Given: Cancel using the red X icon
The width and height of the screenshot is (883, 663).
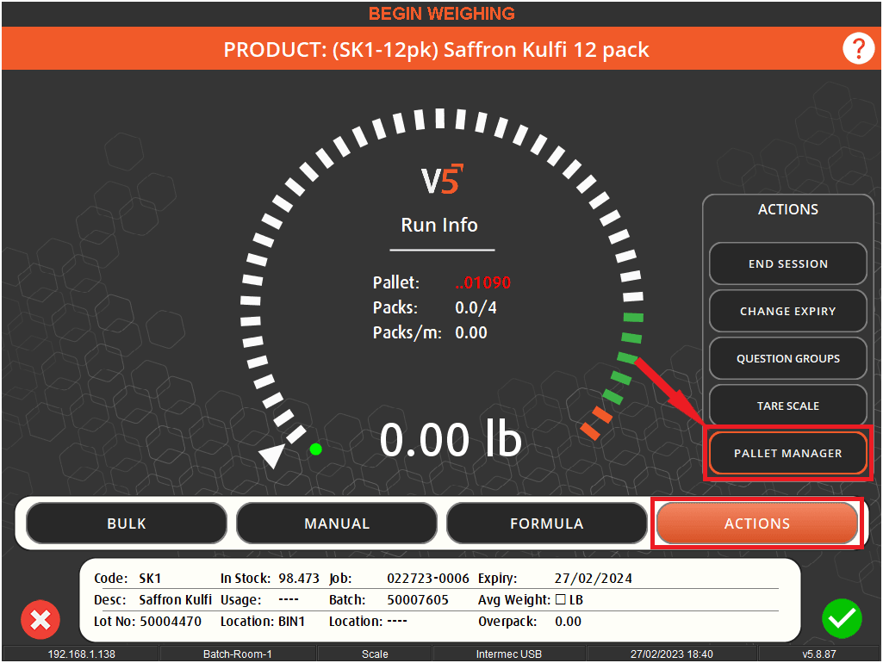Looking at the screenshot, I should 40,619.
